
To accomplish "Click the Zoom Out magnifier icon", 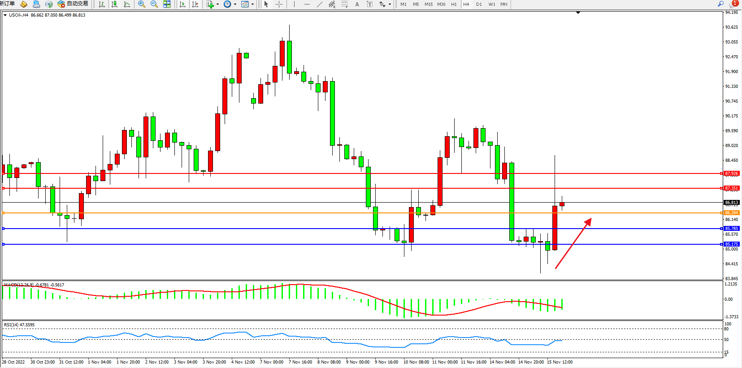I will [x=154, y=4].
